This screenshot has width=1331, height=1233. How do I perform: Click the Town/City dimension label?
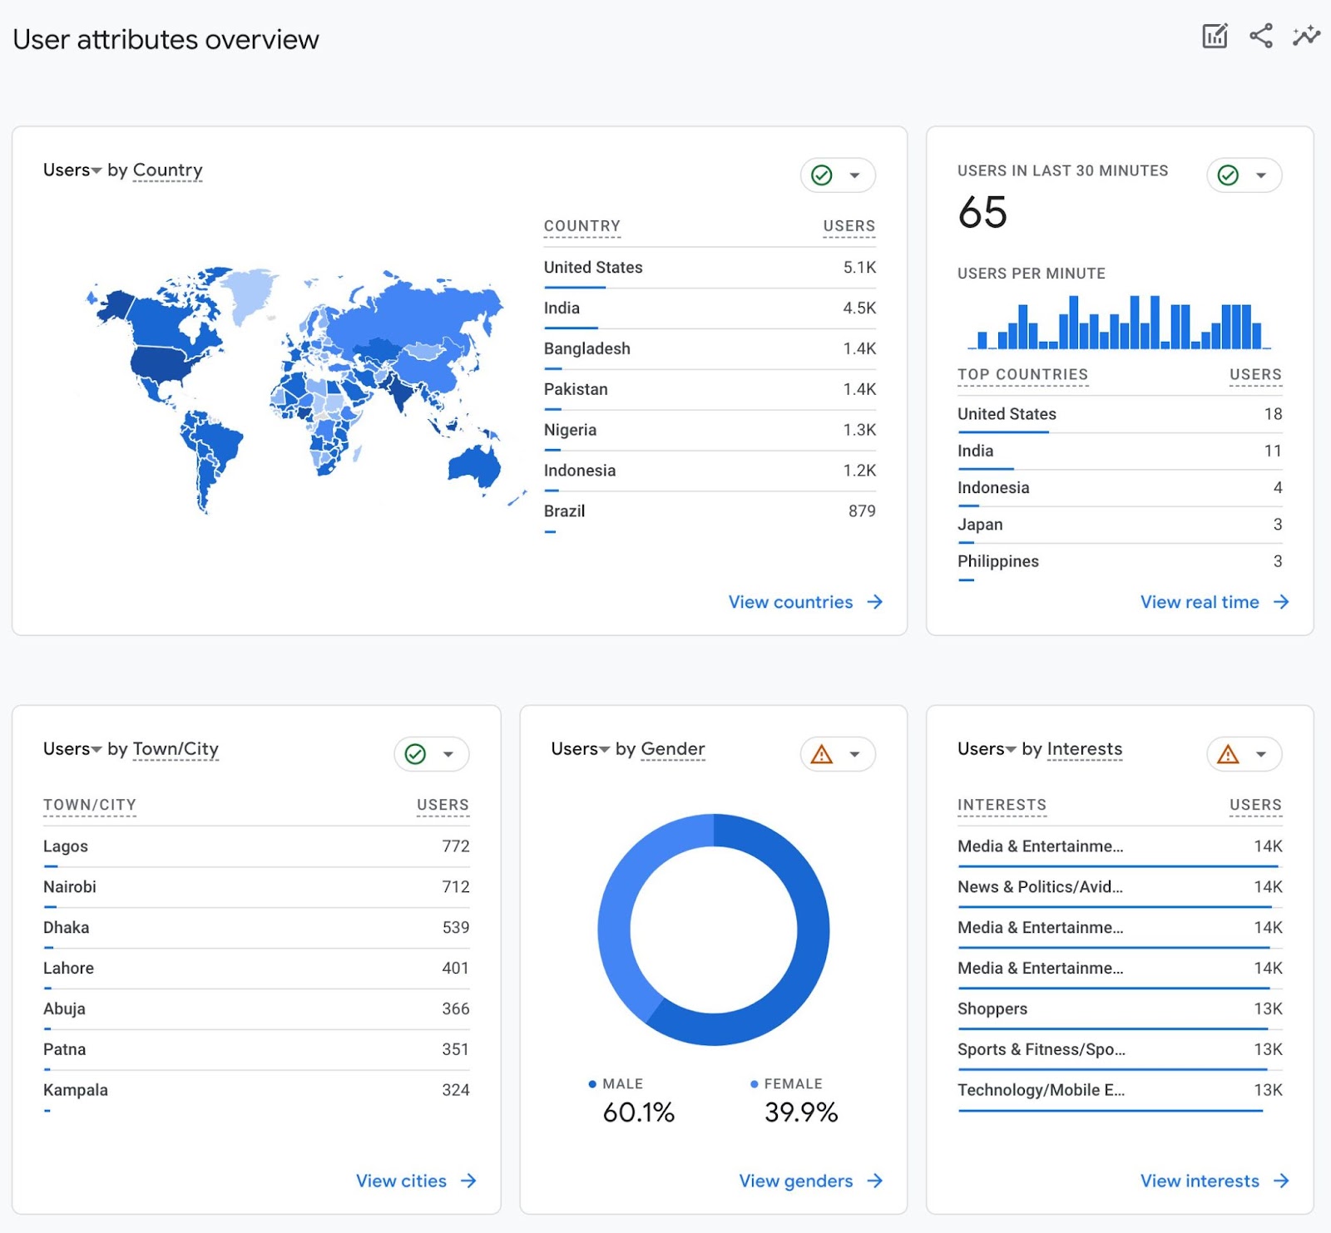coord(176,749)
